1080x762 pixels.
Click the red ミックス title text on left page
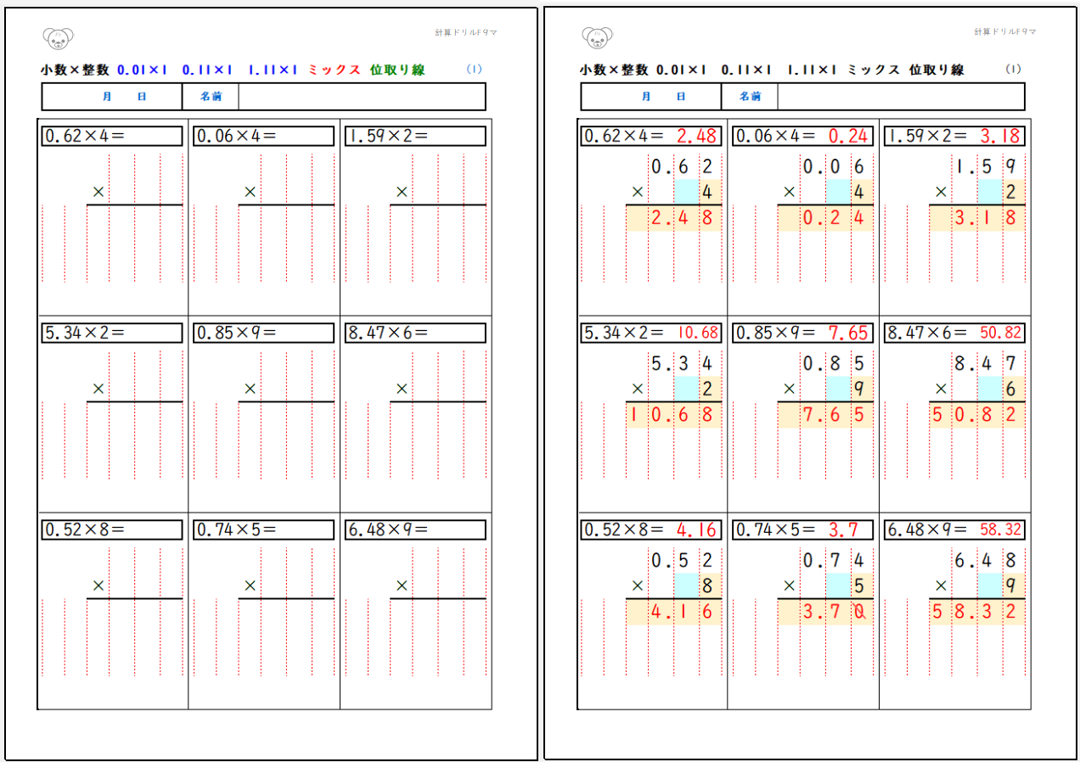pyautogui.click(x=335, y=70)
